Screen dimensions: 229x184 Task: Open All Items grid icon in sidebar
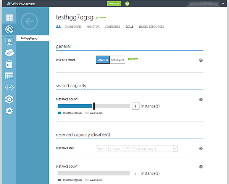pyautogui.click(x=9, y=18)
